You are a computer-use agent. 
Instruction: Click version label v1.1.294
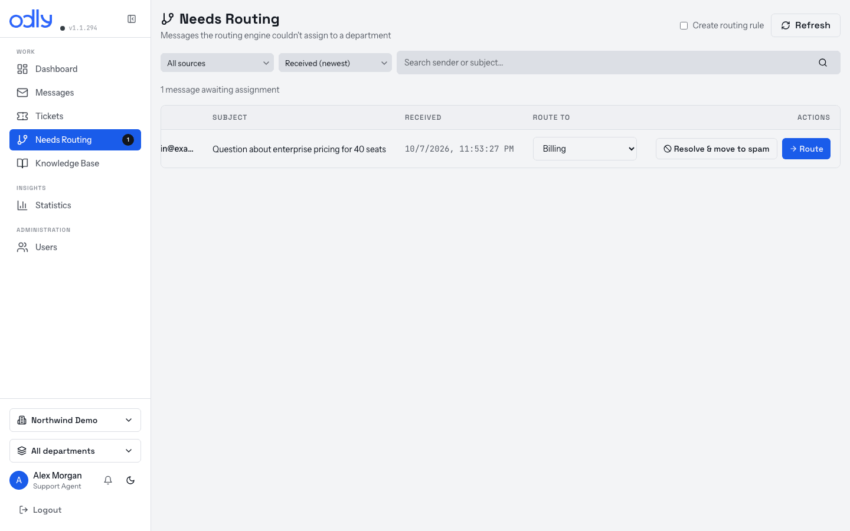click(x=83, y=28)
